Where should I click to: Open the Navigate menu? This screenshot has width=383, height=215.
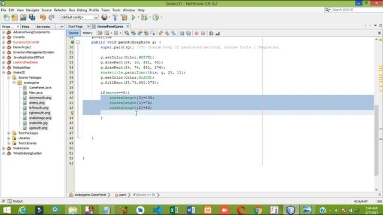pos(33,10)
